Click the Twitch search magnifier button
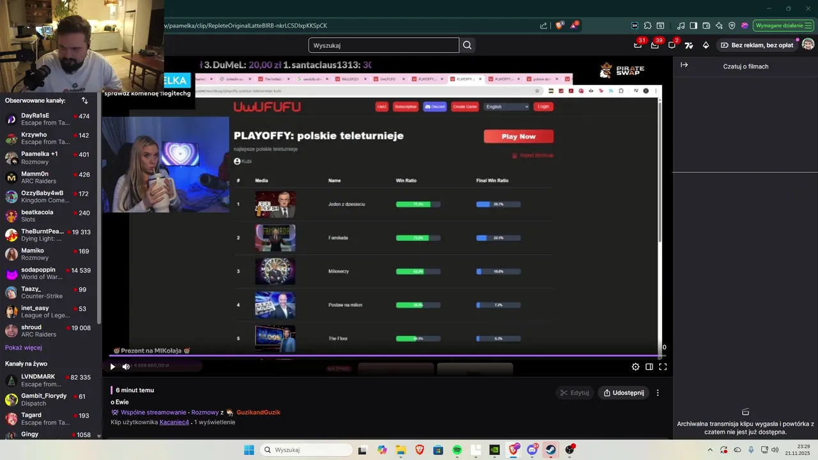 [x=467, y=45]
